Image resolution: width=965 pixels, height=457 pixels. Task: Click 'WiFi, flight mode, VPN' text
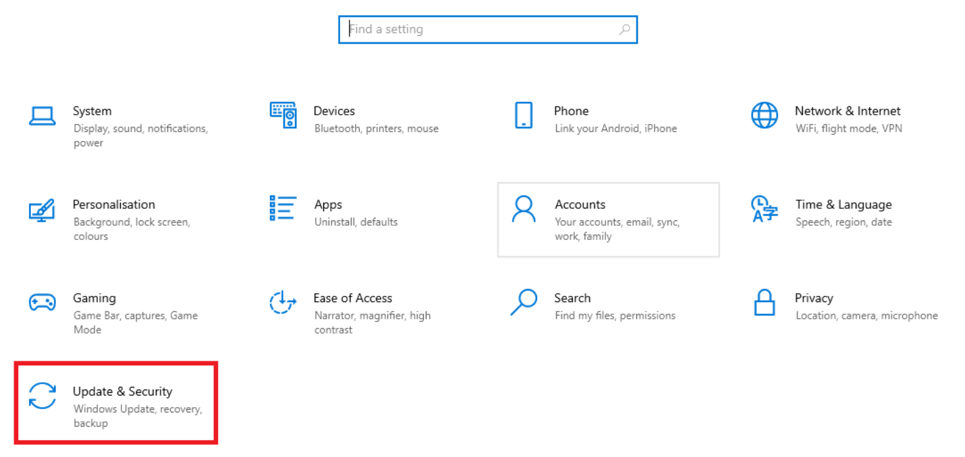coord(849,129)
